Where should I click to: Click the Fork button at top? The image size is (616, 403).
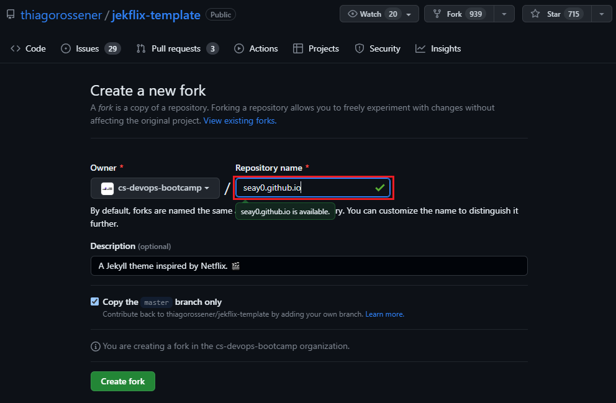click(x=459, y=14)
